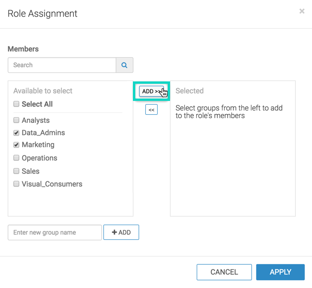Click the search magnifier icon button
The height and width of the screenshot is (288, 312).
[x=124, y=65]
